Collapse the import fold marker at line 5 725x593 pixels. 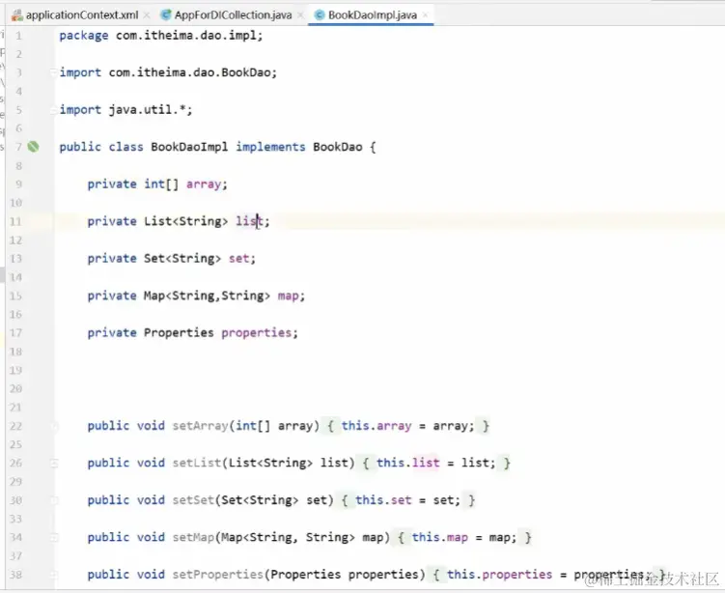pyautogui.click(x=54, y=110)
